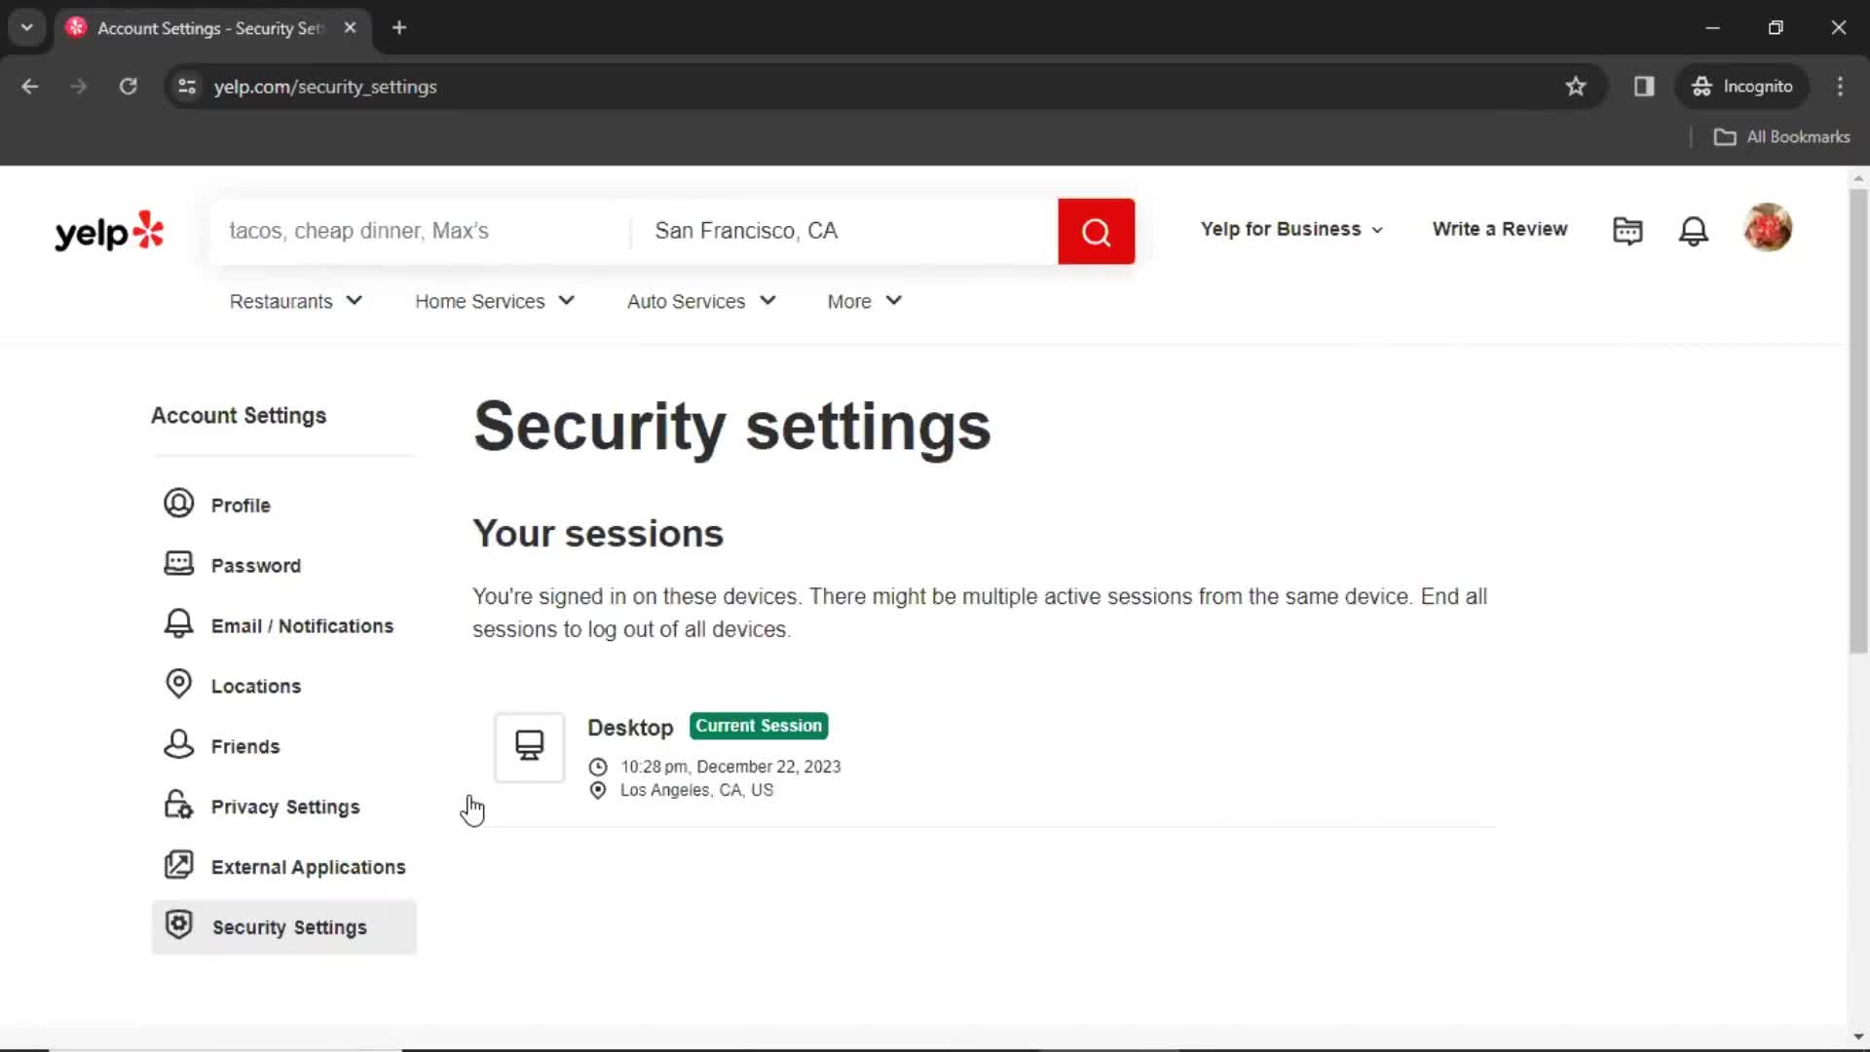Select External Applications in sidebar
Image resolution: width=1870 pixels, height=1052 pixels.
coord(308,868)
